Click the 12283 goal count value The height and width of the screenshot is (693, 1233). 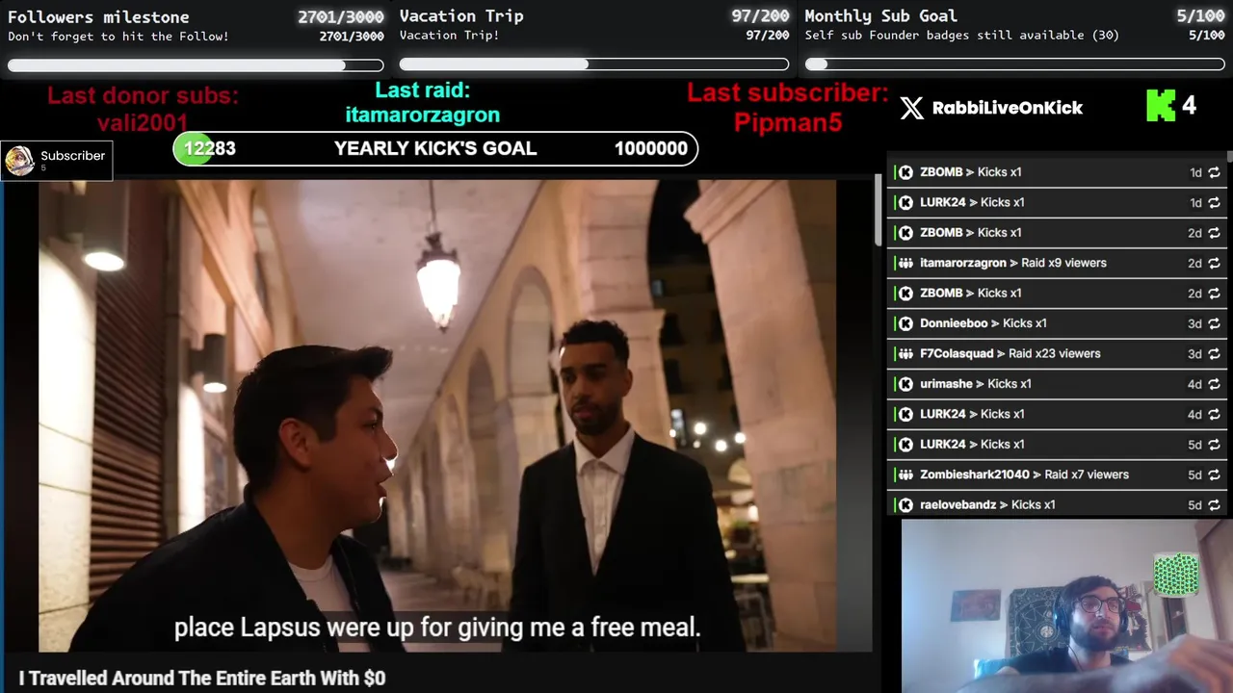pyautogui.click(x=210, y=148)
